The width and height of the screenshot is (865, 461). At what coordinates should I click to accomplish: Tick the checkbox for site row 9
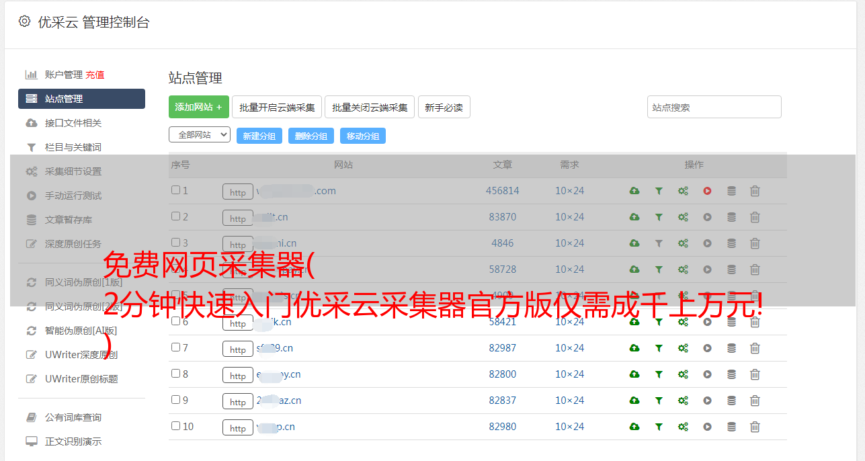175,400
